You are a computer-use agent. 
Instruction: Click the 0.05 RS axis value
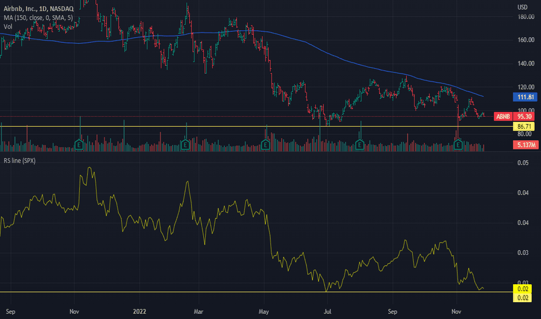[522, 163]
